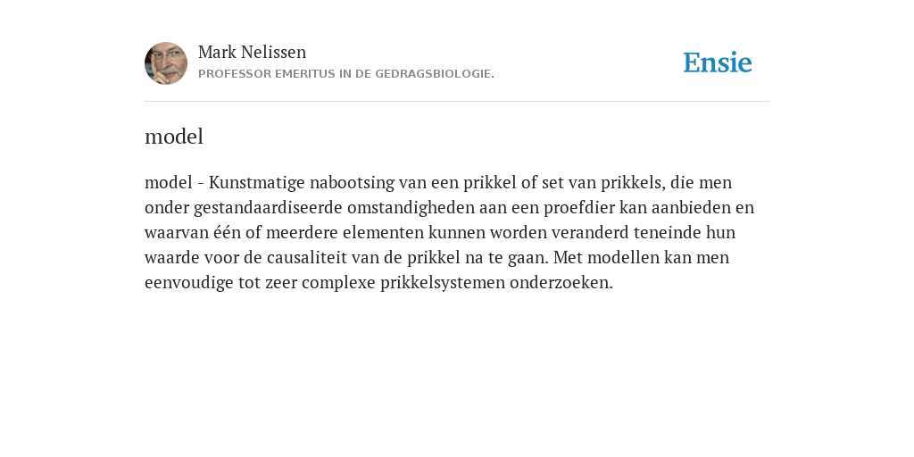Viewport: 914px width, 457px height.
Task: Click the word 'Kunstmatige' in the definition
Action: [x=256, y=183]
